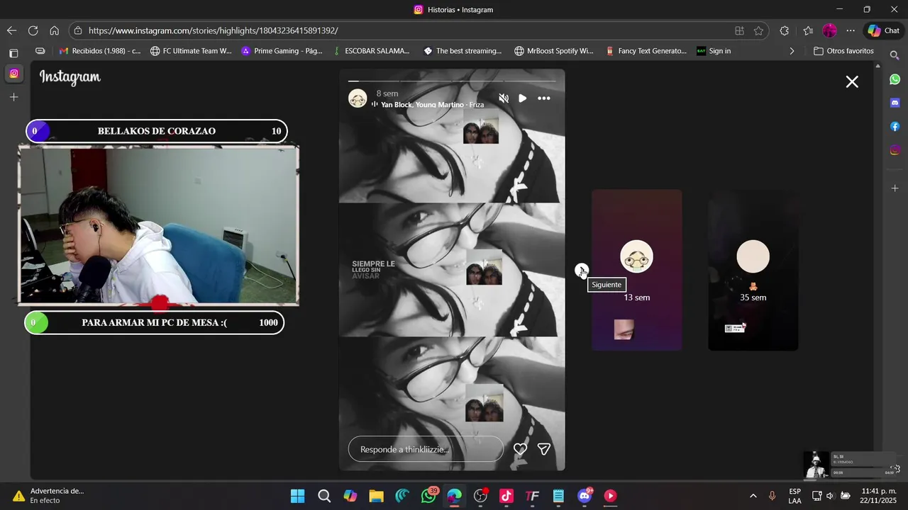This screenshot has width=908, height=510.
Task: Unmute the story audio
Action: click(x=504, y=98)
